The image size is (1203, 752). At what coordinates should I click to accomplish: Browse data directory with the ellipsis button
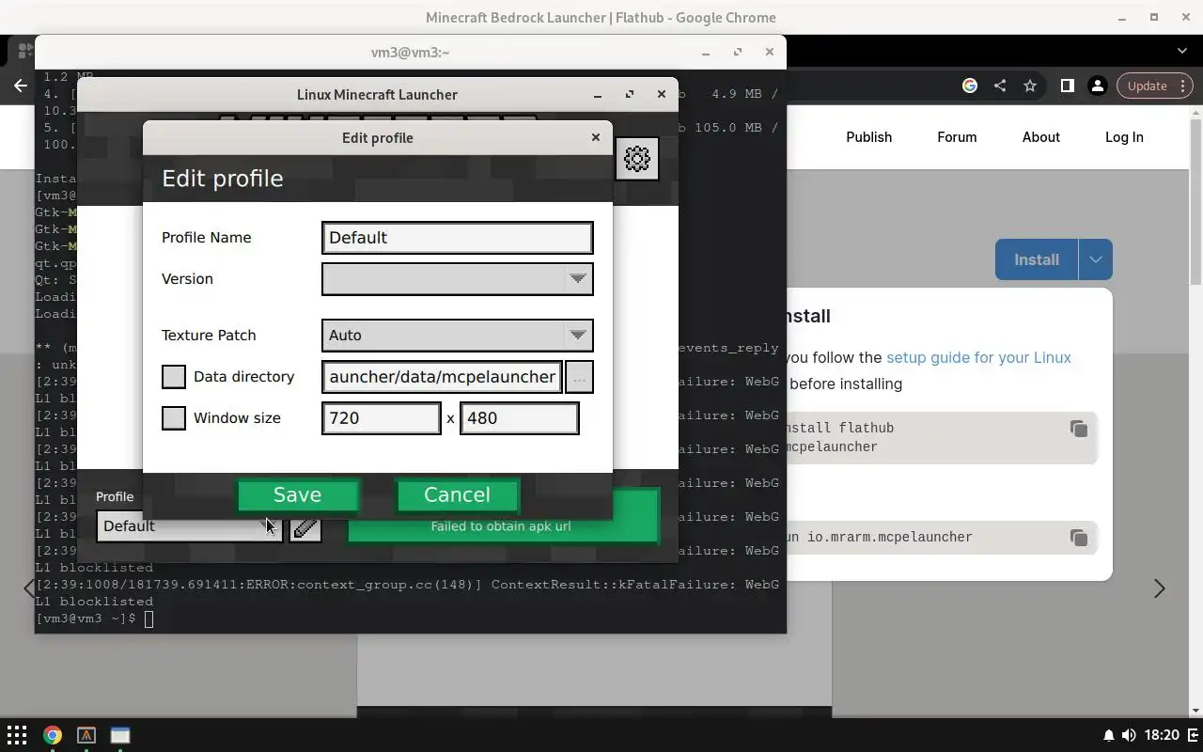(579, 377)
